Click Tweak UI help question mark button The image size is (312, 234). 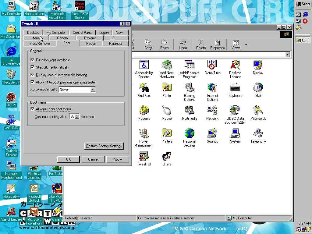click(122, 24)
